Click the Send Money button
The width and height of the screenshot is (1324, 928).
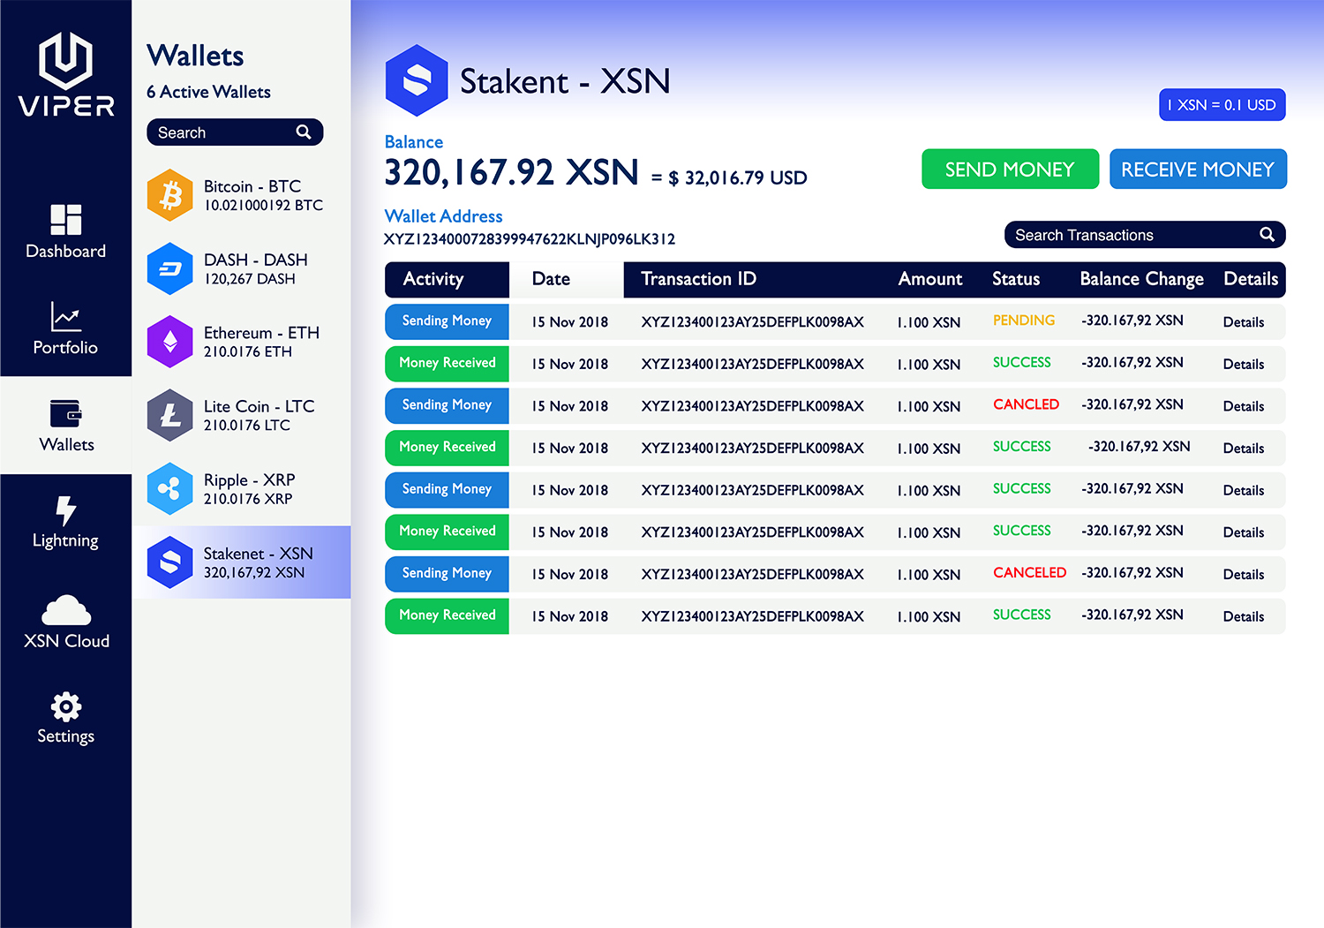click(x=1010, y=169)
